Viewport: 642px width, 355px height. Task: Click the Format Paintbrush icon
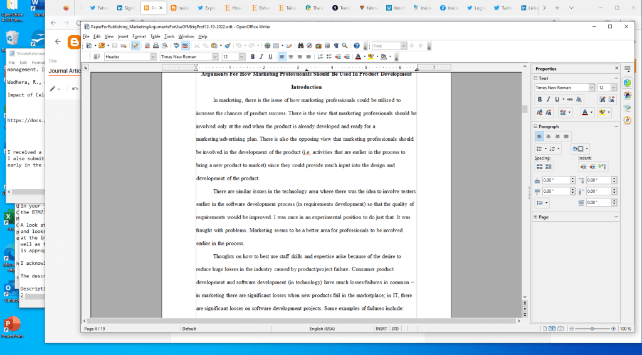tap(228, 46)
